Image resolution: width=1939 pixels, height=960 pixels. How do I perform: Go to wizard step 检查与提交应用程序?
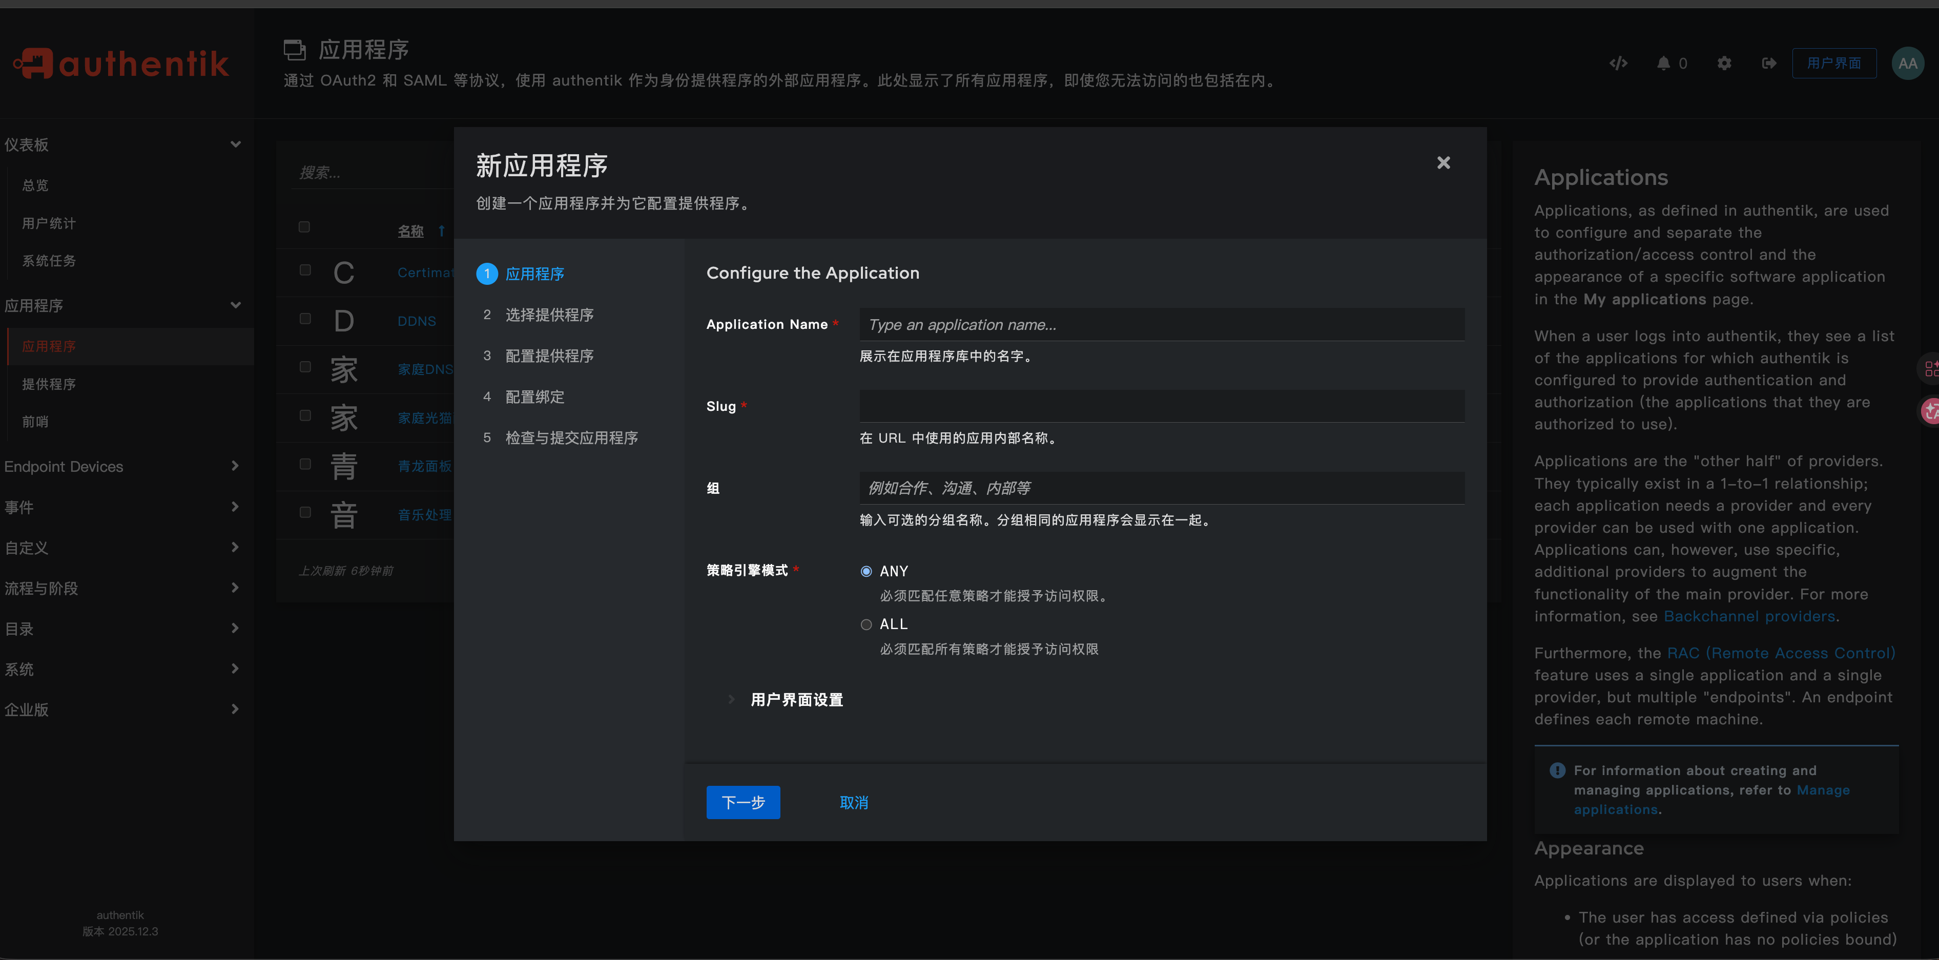click(571, 438)
